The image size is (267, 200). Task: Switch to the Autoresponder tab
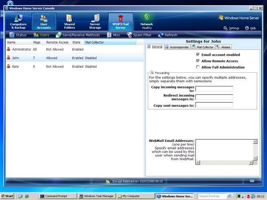tap(177, 47)
